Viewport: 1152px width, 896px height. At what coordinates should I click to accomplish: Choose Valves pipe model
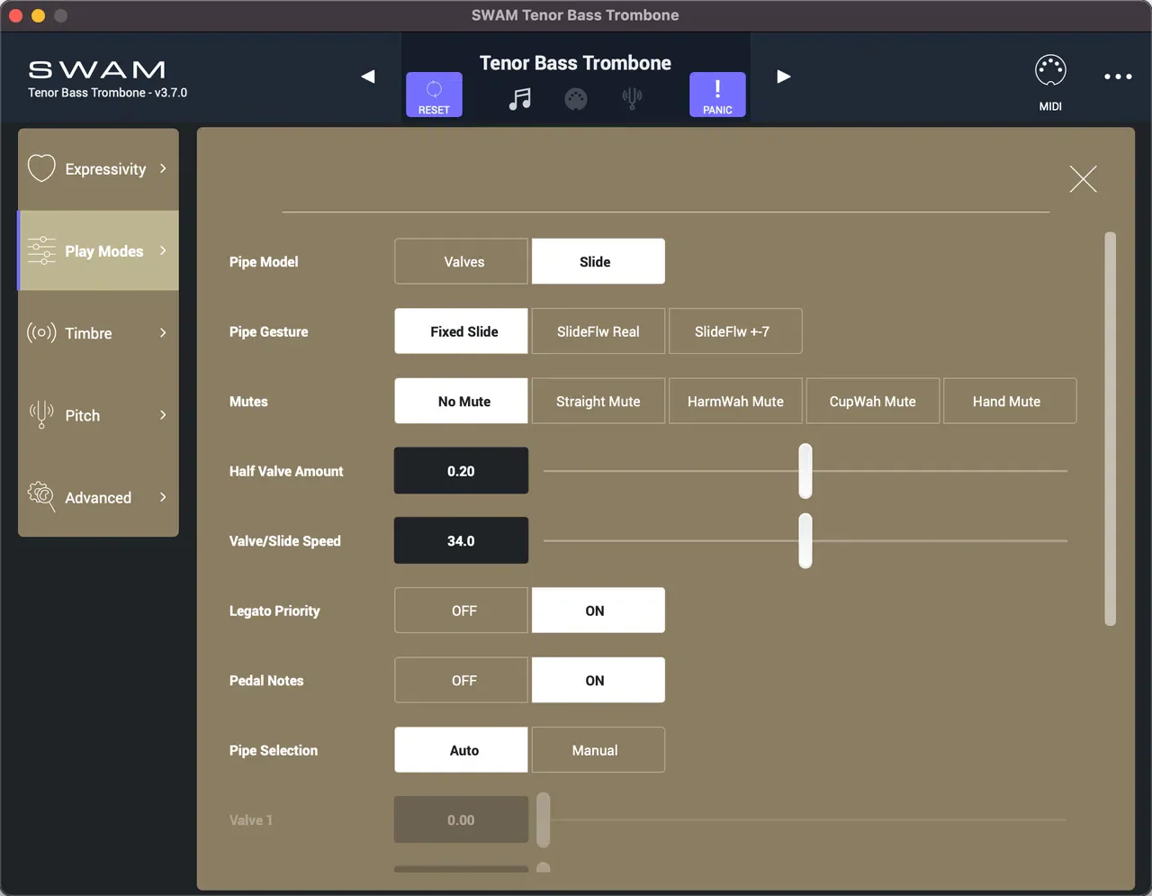pos(462,261)
